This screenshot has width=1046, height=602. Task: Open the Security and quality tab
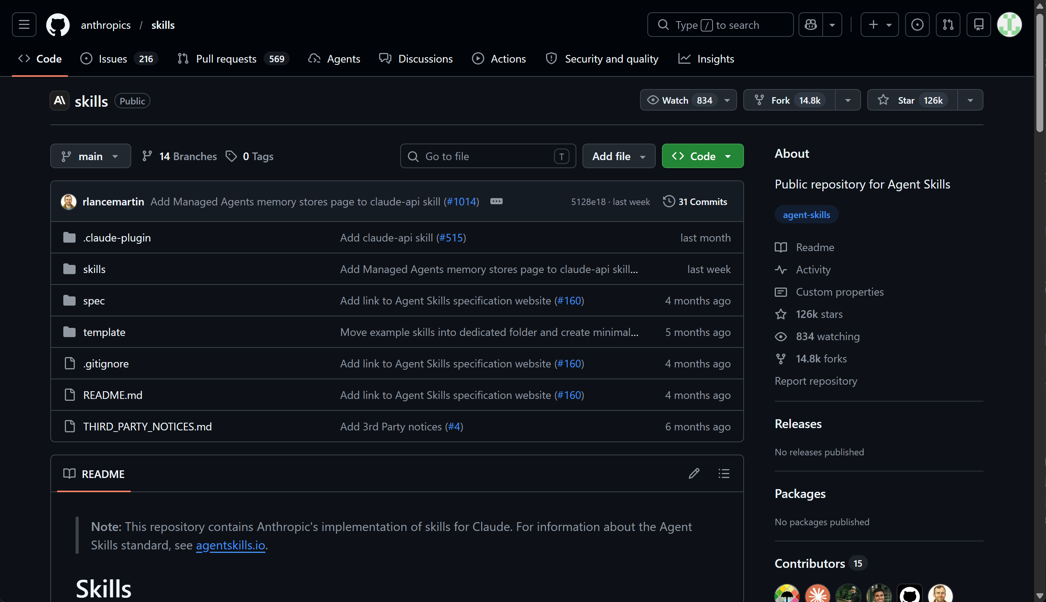(602, 59)
